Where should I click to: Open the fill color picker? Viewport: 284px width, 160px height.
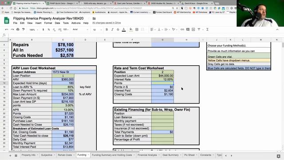click(131, 30)
